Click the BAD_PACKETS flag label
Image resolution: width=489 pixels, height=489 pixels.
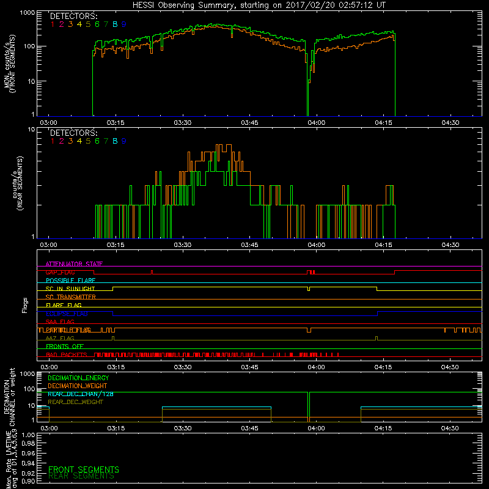(67, 355)
